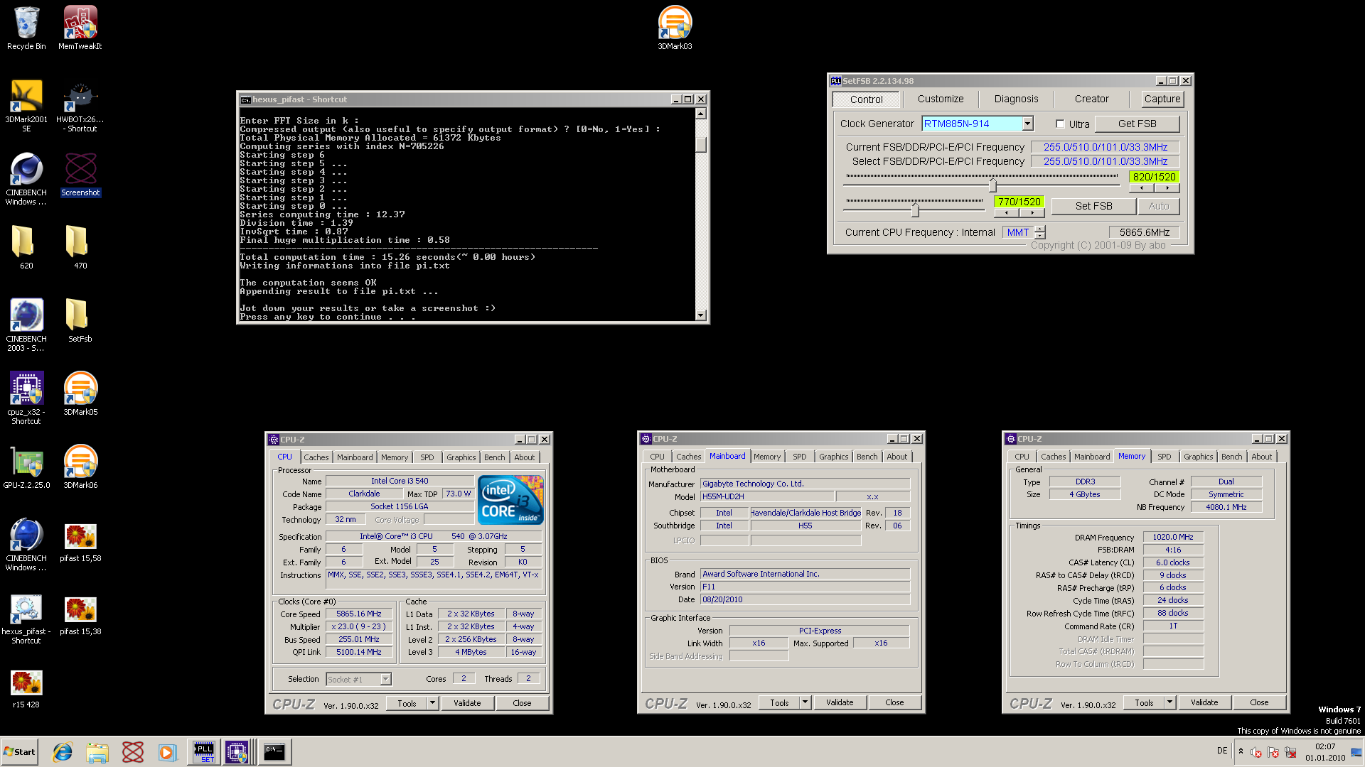Open the MemTweakIt desktop icon
The image size is (1365, 767).
click(80, 28)
